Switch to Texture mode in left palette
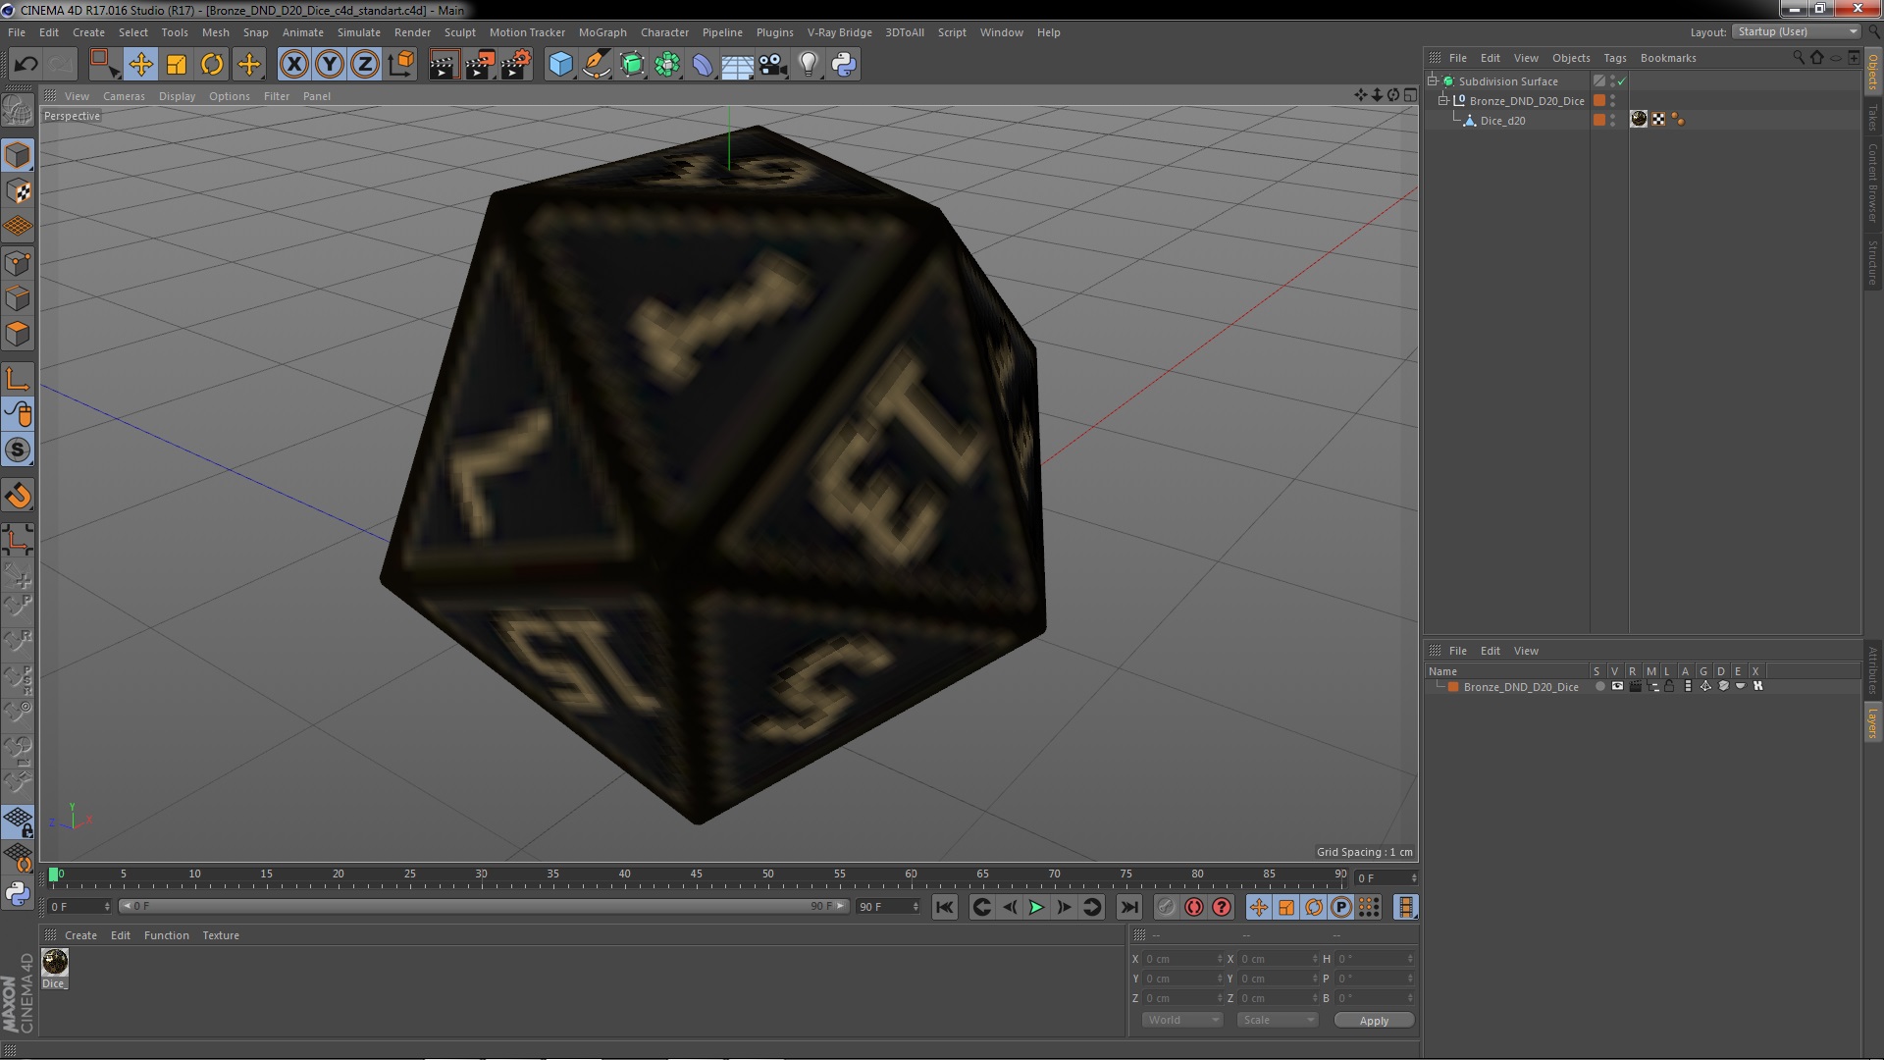Viewport: 1884px width, 1060px height. pyautogui.click(x=18, y=191)
